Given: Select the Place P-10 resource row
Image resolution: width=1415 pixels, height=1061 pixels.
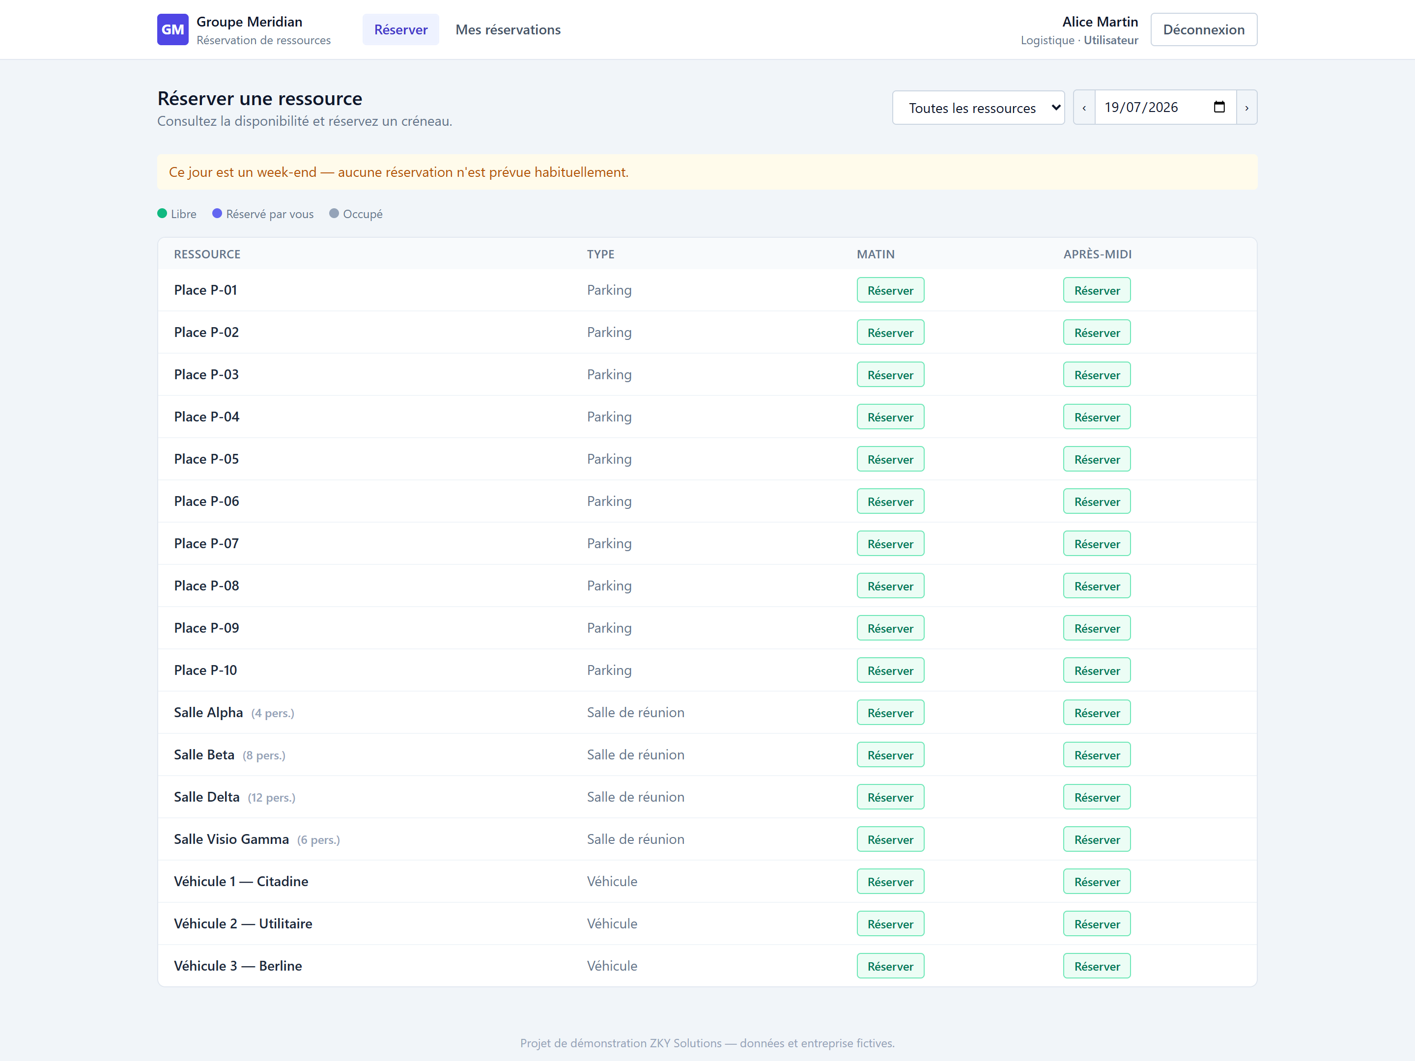Looking at the screenshot, I should [x=707, y=670].
